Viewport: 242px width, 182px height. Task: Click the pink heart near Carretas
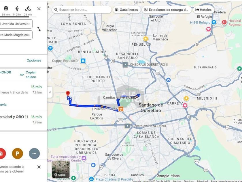pos(185,105)
